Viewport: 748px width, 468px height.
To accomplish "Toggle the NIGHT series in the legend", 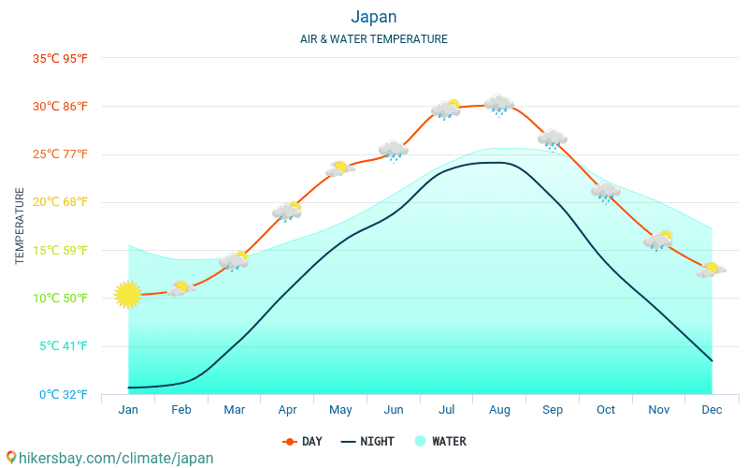I will click(x=367, y=441).
